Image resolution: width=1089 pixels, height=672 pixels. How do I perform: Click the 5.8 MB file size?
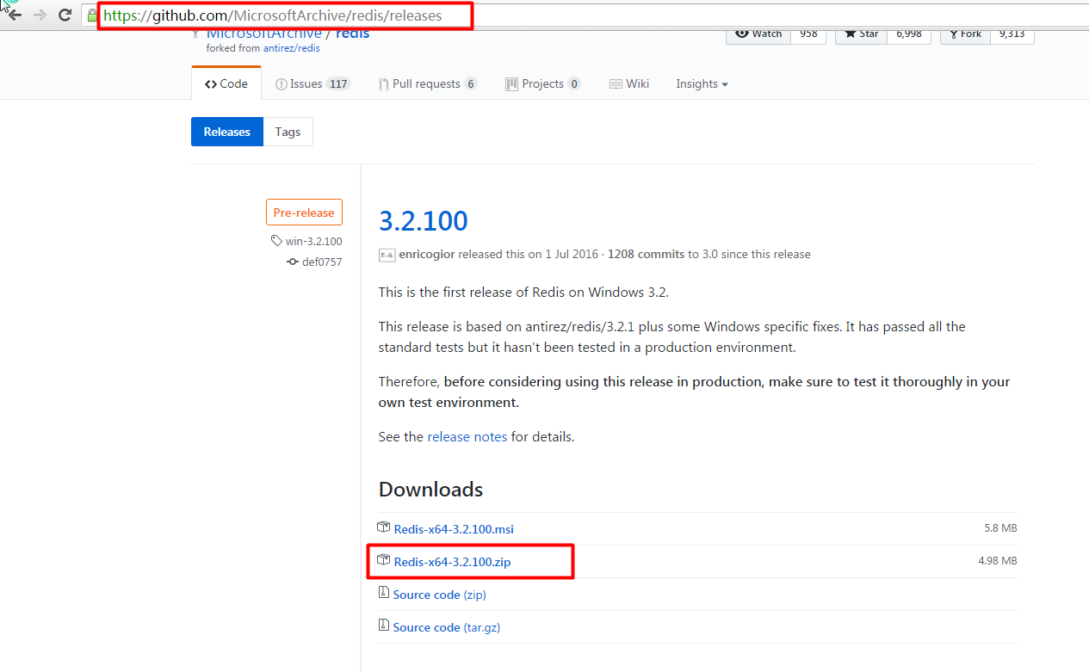pos(1000,528)
